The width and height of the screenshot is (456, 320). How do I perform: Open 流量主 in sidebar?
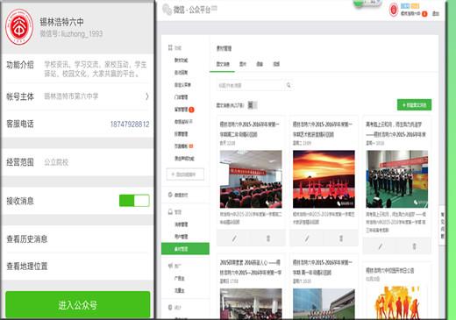[x=180, y=290]
